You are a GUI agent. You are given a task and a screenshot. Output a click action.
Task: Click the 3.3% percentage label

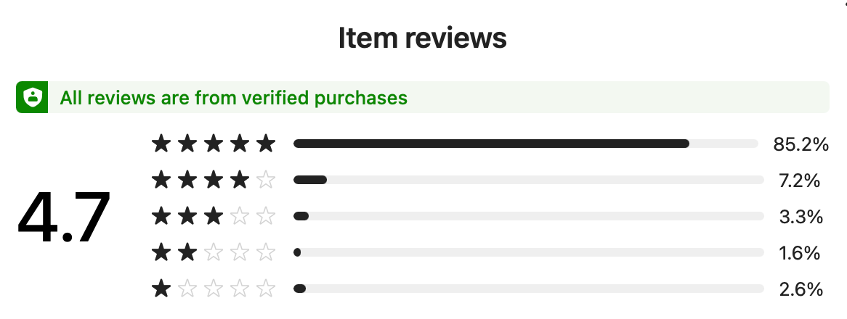799,217
